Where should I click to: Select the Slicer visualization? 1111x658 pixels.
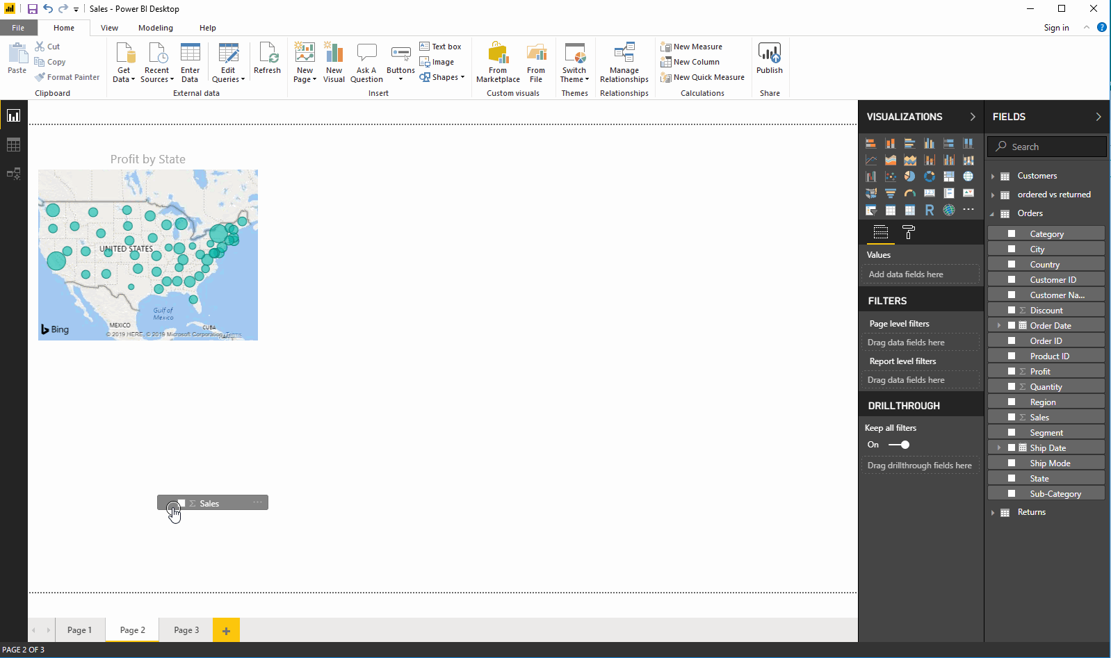pyautogui.click(x=870, y=210)
